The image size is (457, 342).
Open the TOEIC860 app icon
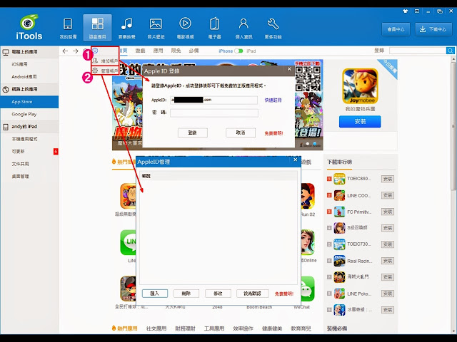[x=339, y=179]
